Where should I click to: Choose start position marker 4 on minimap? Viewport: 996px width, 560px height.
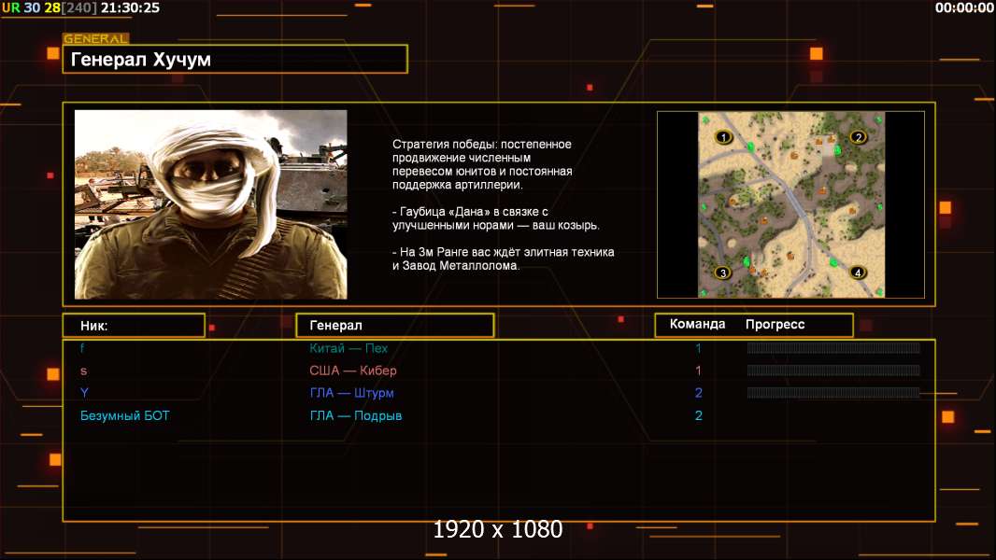(858, 273)
